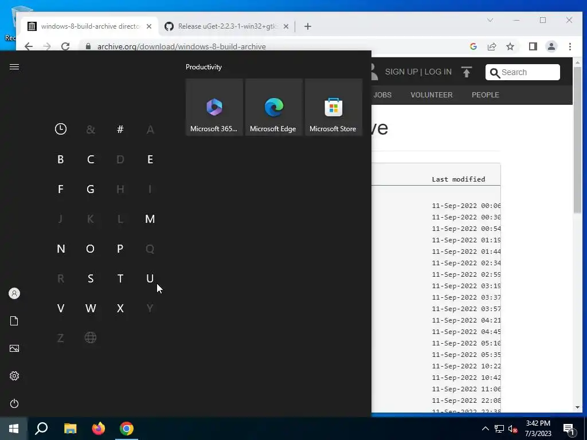Jump to the # section of apps
Viewport: 587px width, 440px height.
click(120, 129)
